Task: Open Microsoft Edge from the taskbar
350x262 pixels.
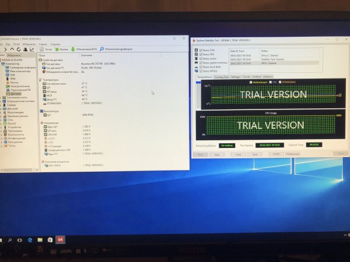Action: tap(30, 239)
